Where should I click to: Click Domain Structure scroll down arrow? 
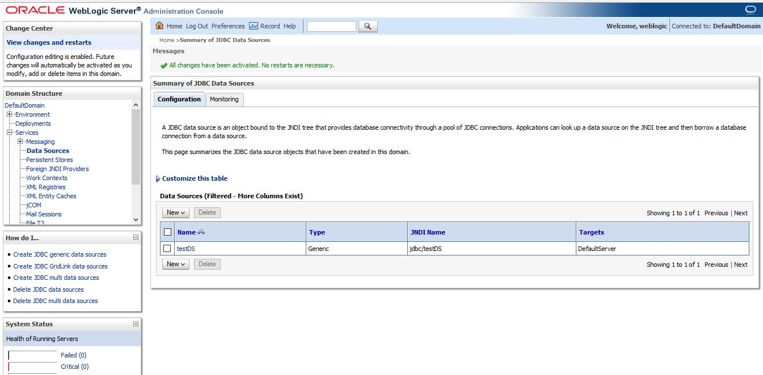click(136, 219)
